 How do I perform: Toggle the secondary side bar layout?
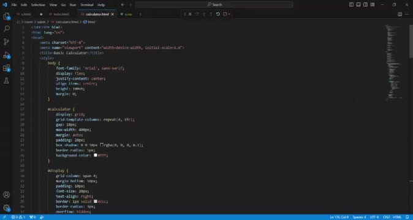coord(365,4)
